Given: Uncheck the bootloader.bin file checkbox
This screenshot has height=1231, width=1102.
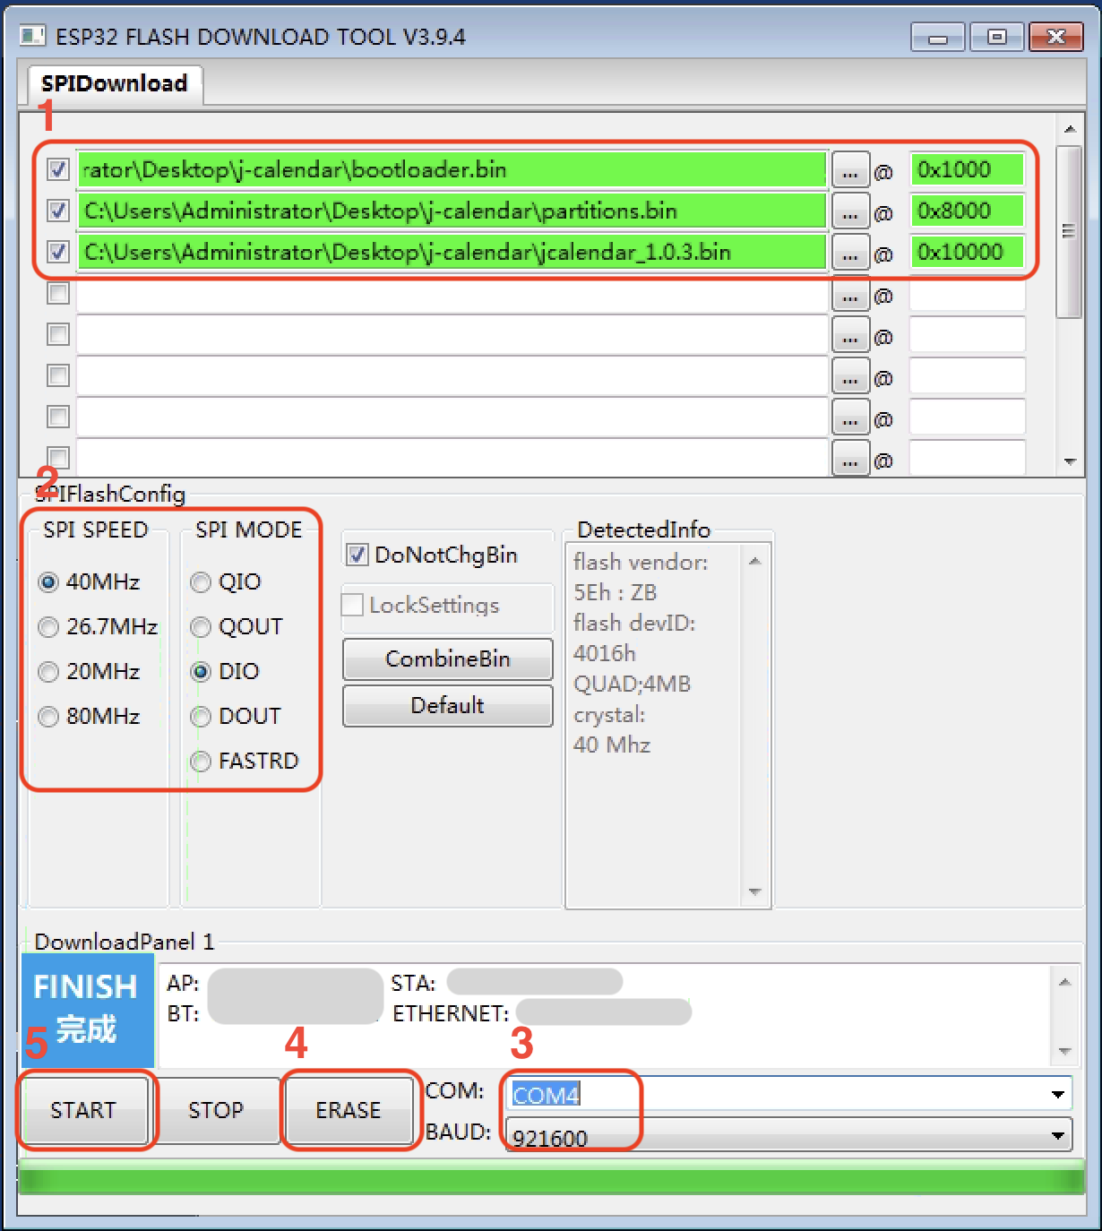Looking at the screenshot, I should click(x=58, y=169).
